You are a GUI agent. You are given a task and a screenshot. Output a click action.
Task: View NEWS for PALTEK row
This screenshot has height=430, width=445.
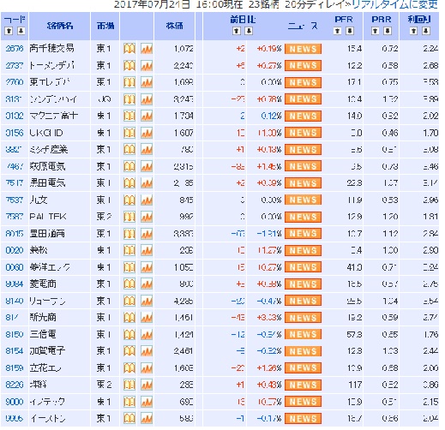(x=303, y=217)
